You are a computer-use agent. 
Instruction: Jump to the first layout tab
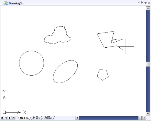click(x=2, y=118)
